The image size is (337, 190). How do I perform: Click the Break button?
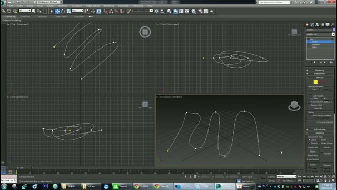[x=326, y=147]
